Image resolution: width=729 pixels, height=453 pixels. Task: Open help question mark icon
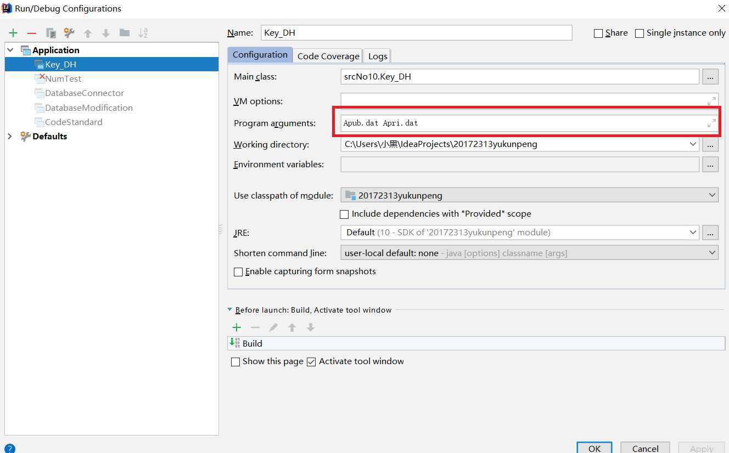pyautogui.click(x=9, y=449)
